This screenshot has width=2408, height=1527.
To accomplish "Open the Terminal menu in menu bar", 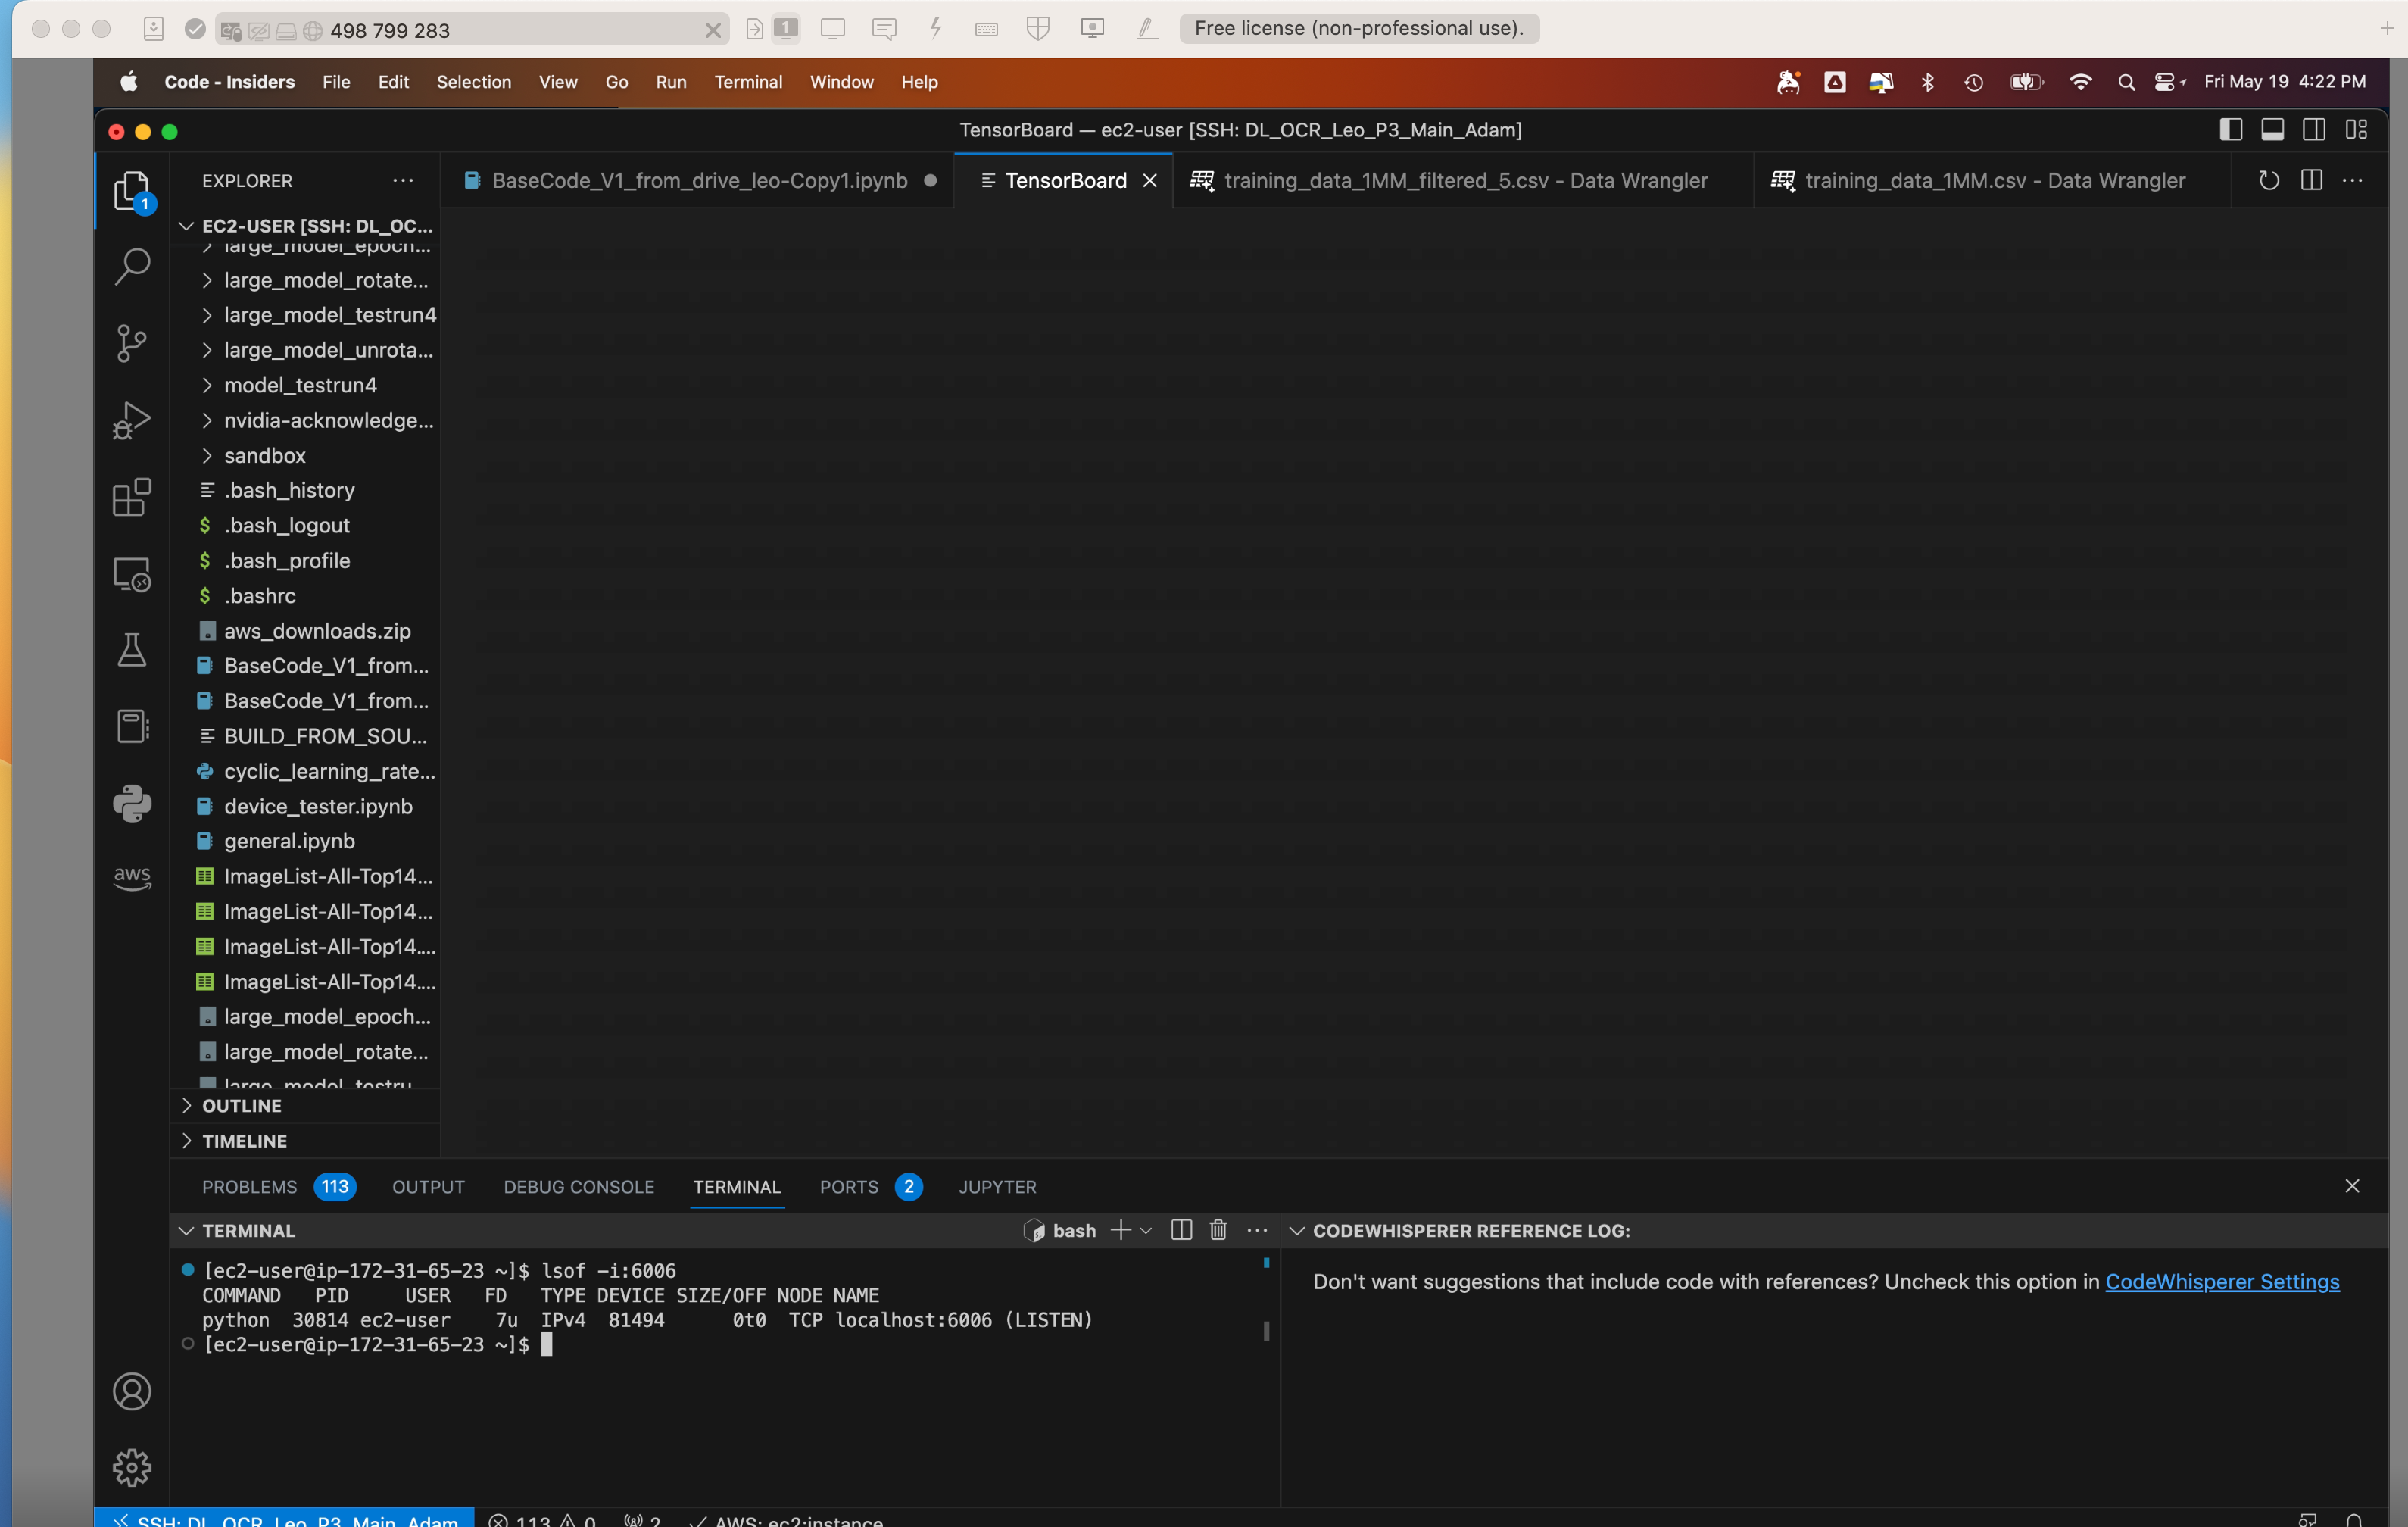I will (x=747, y=82).
